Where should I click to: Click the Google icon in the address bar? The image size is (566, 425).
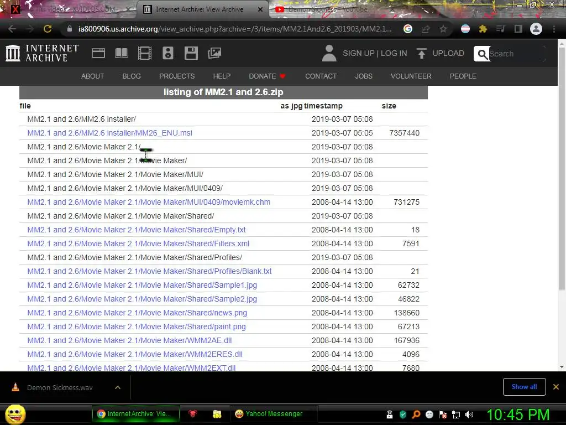(x=408, y=29)
